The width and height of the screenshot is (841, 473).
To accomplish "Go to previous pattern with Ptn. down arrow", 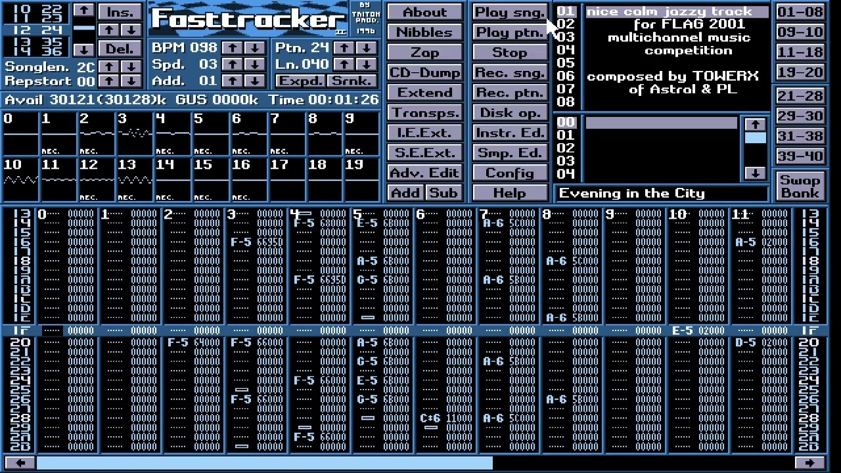I will pyautogui.click(x=367, y=48).
